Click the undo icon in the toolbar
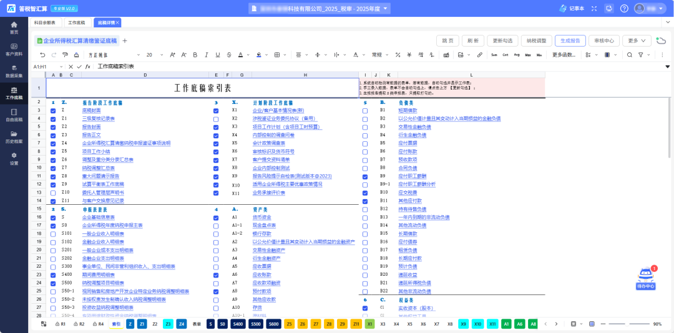The image size is (674, 333). coord(42,55)
